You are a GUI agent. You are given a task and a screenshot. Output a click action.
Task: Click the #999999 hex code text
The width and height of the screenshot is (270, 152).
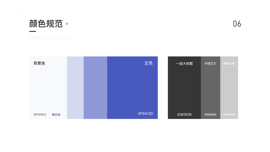(229, 115)
